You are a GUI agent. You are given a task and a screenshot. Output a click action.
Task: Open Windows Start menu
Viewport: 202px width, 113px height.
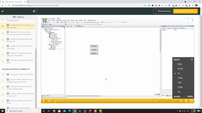[x=3, y=111]
